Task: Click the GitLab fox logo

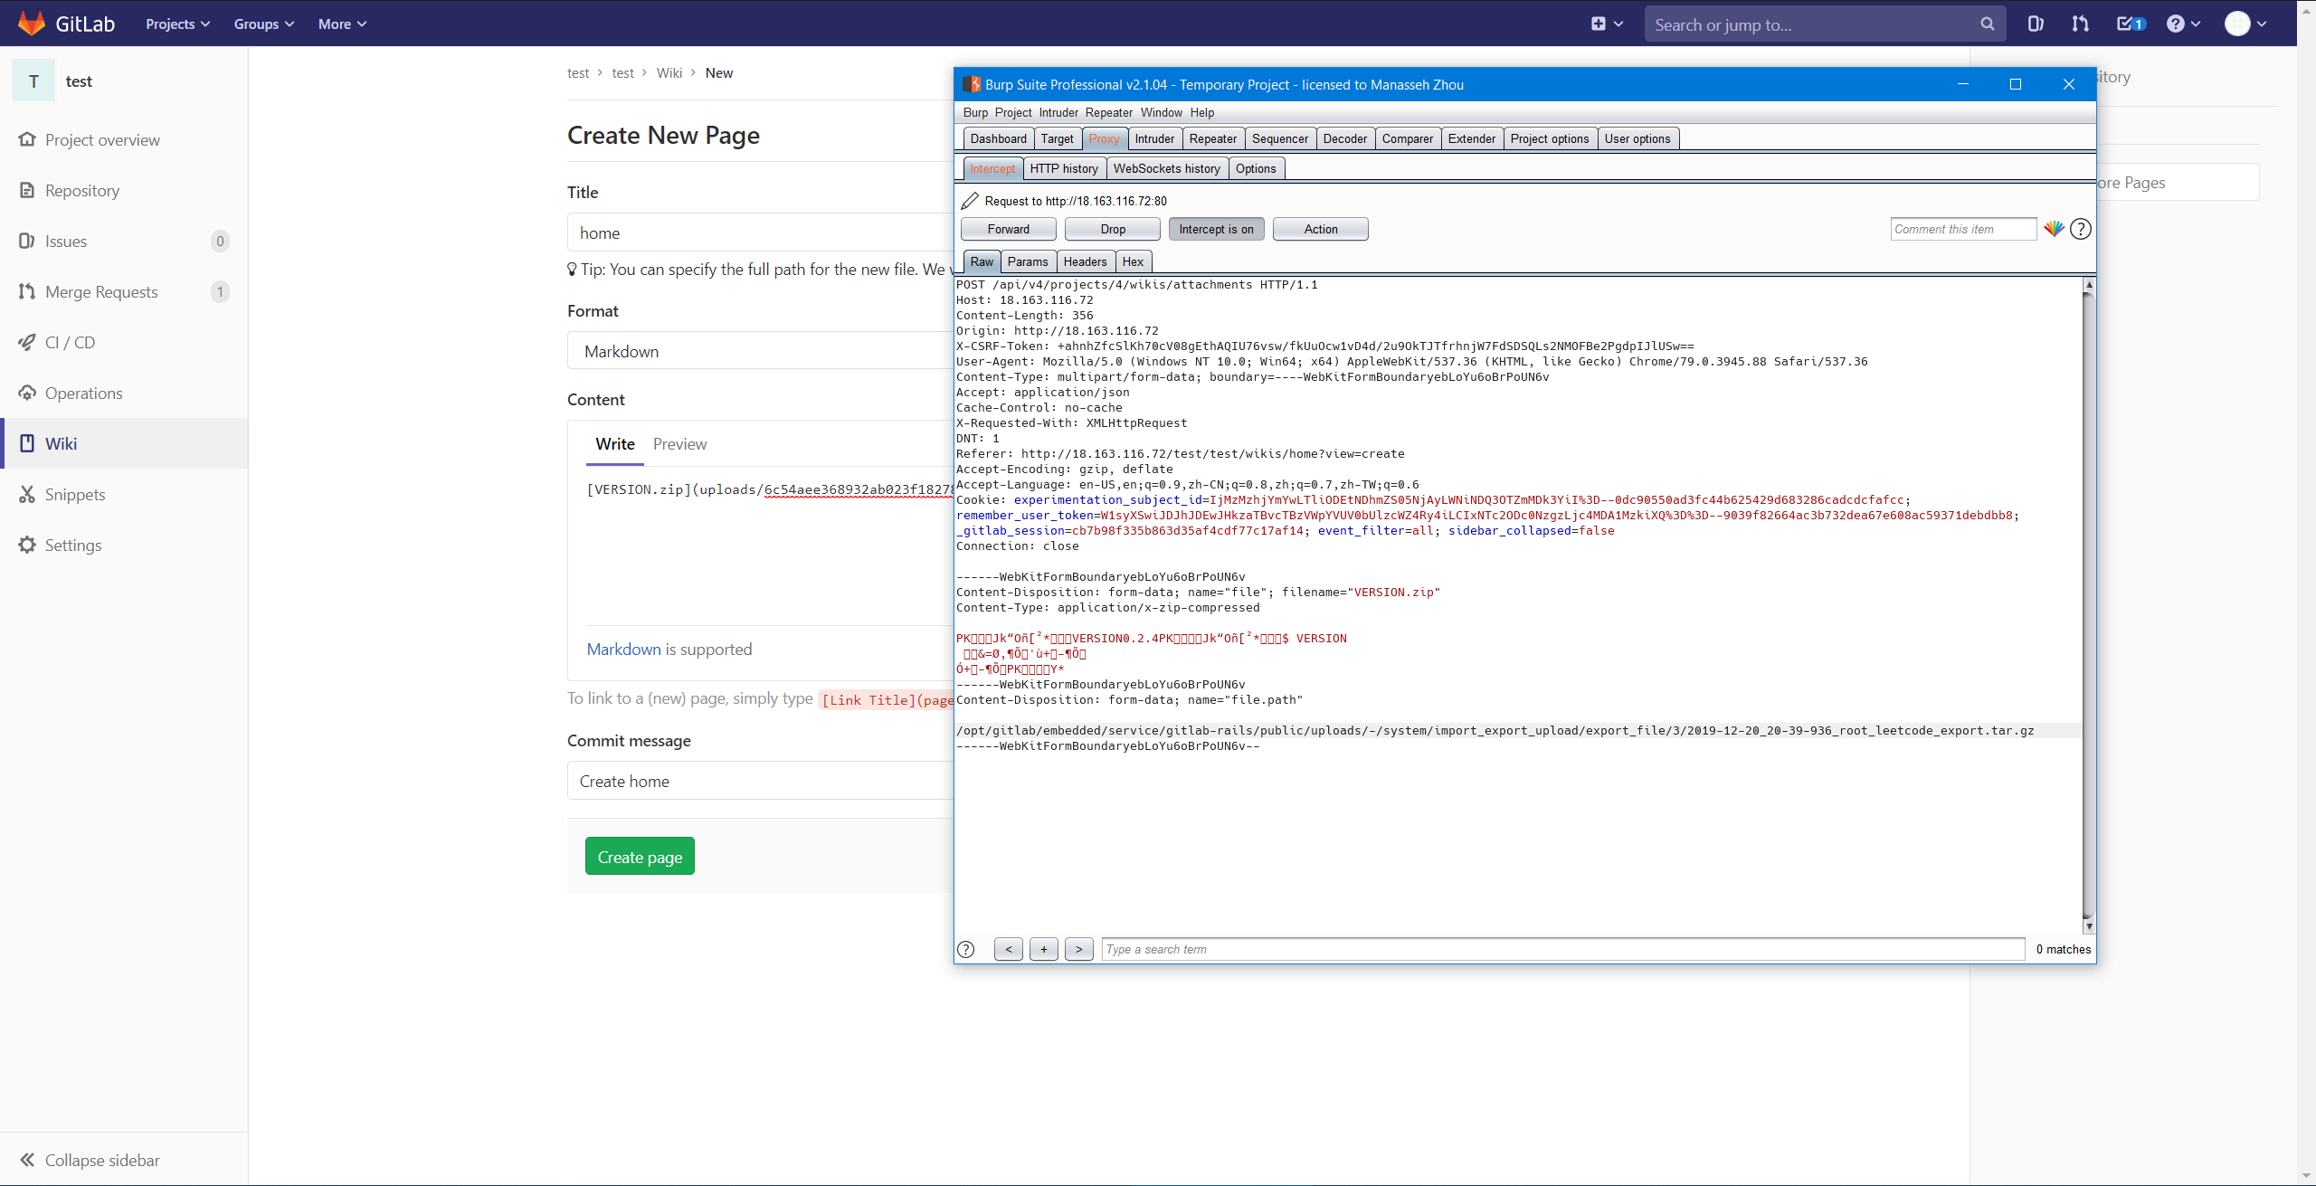Action: tap(32, 24)
